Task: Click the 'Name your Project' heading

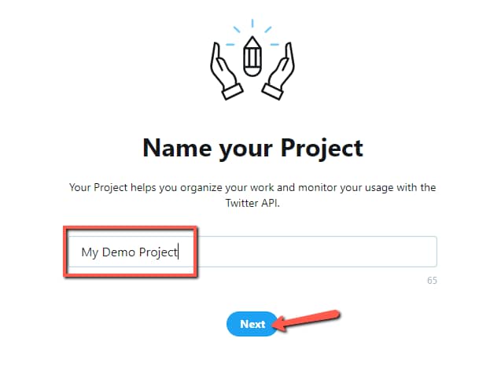Action: click(252, 147)
